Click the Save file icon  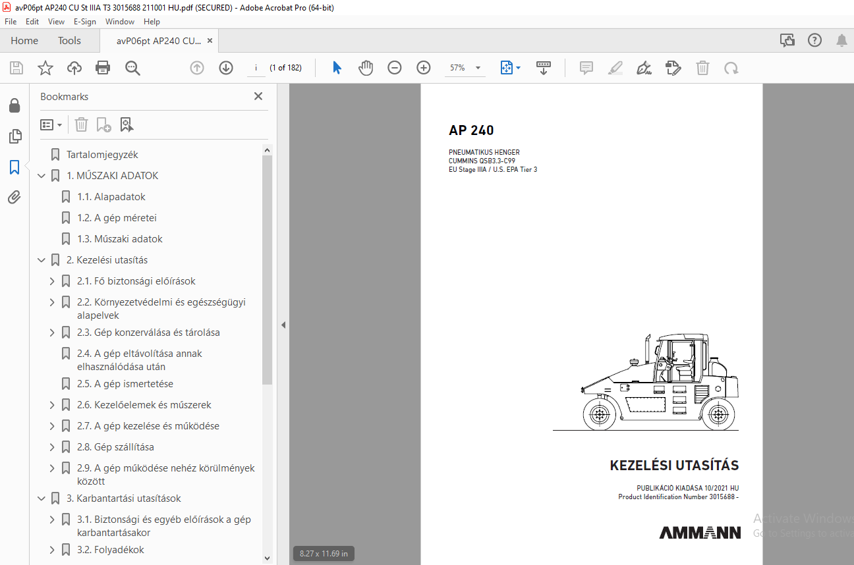point(16,68)
